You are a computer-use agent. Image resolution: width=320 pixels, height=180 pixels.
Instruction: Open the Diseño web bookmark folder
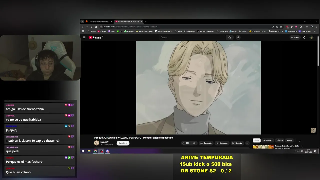coord(222,31)
